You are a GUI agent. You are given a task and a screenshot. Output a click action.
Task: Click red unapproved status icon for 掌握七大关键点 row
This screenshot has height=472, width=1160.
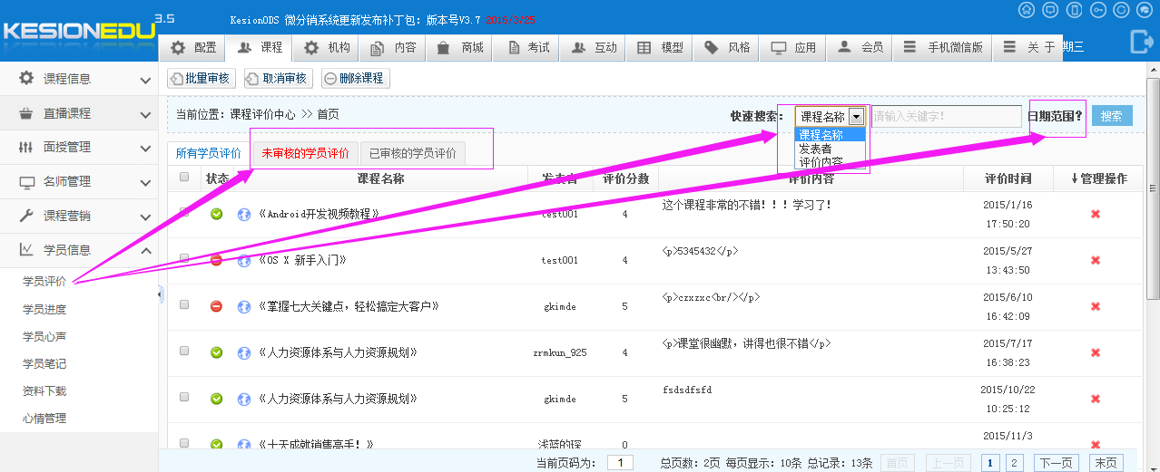tap(216, 306)
